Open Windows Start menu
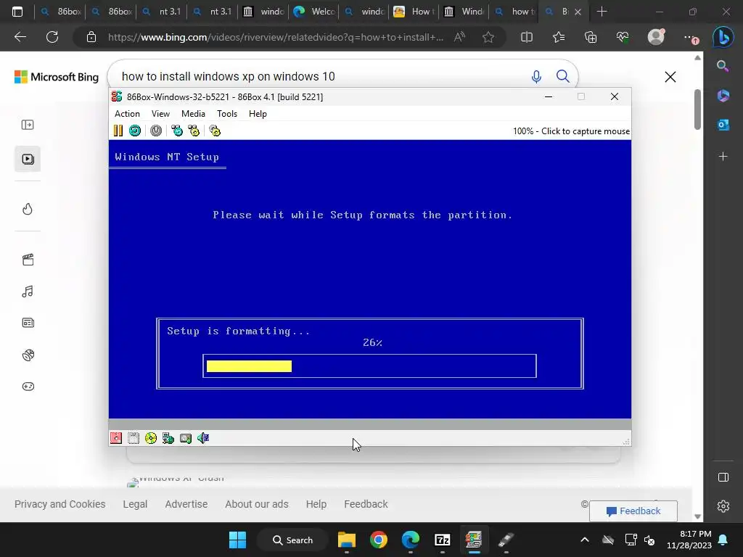This screenshot has width=743, height=557. tap(237, 540)
